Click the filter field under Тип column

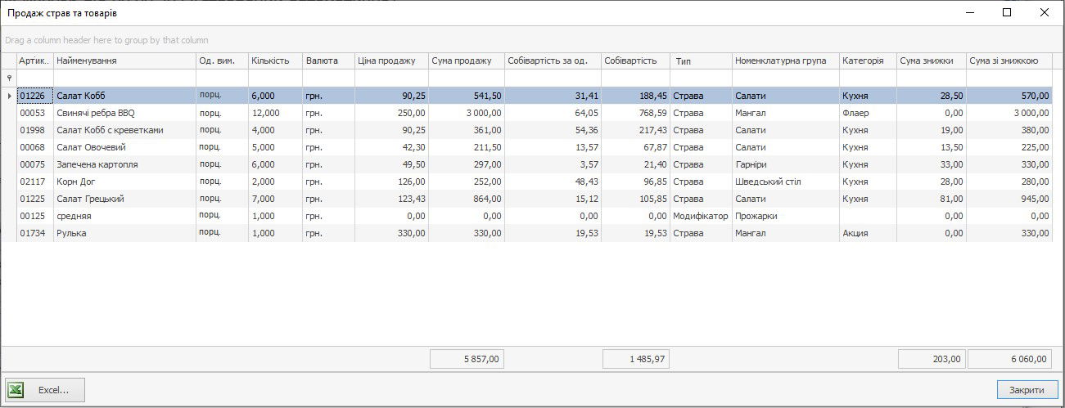coord(700,78)
